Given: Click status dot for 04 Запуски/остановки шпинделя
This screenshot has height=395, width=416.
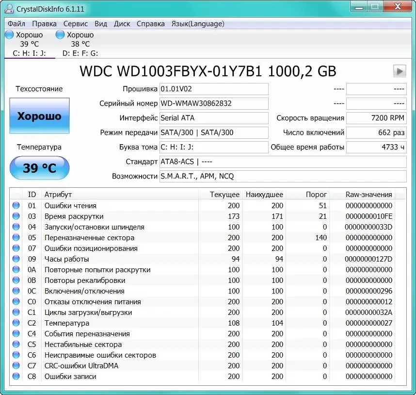Looking at the screenshot, I should point(16,227).
